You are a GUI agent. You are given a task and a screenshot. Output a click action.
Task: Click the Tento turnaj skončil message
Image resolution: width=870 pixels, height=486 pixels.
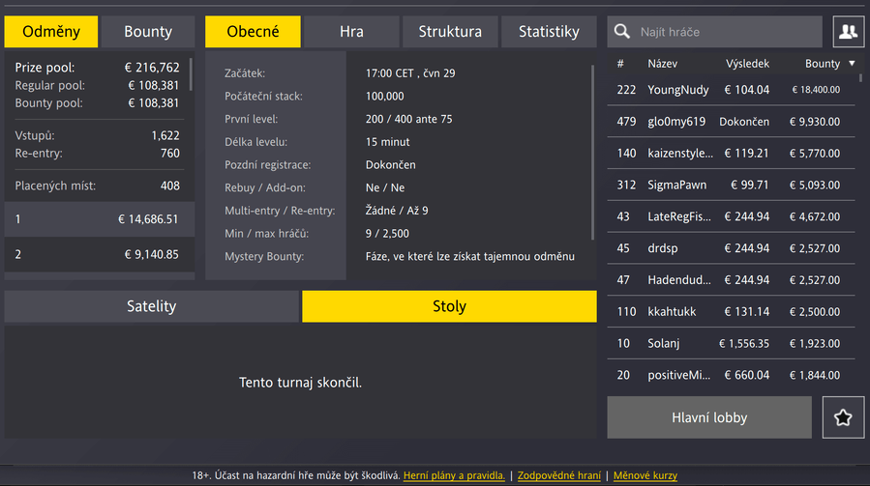(300, 383)
